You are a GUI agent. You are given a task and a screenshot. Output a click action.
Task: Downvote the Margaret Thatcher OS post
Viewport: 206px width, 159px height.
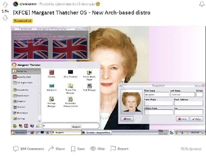pyautogui.click(x=5, y=18)
